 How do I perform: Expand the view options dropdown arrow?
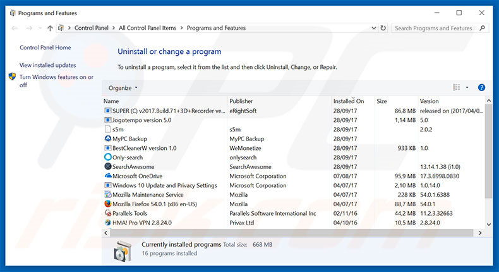click(467, 87)
